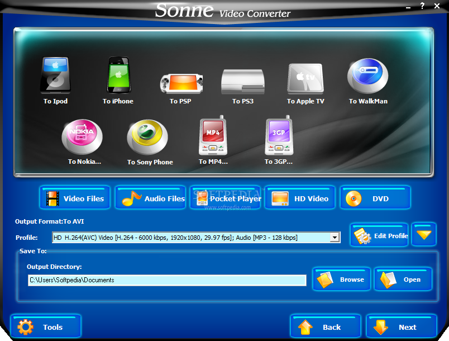Expand the Profile dropdown list
This screenshot has height=341, width=449.
[335, 238]
